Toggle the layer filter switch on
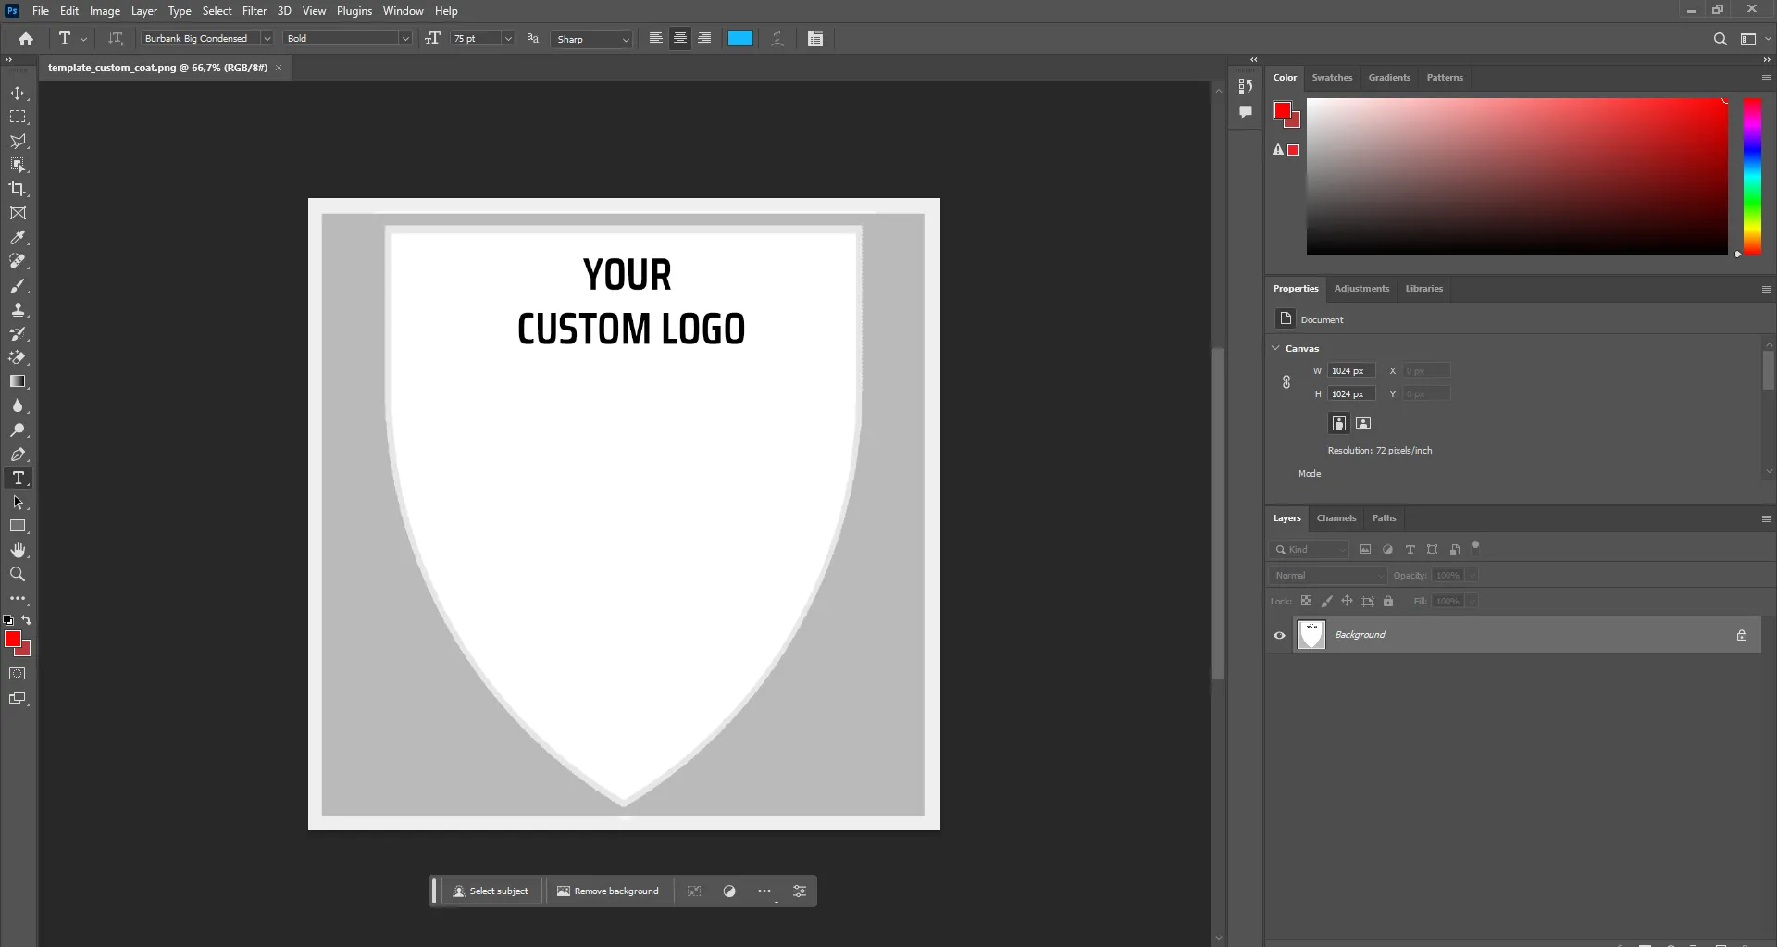This screenshot has height=947, width=1777. pos(1475,546)
